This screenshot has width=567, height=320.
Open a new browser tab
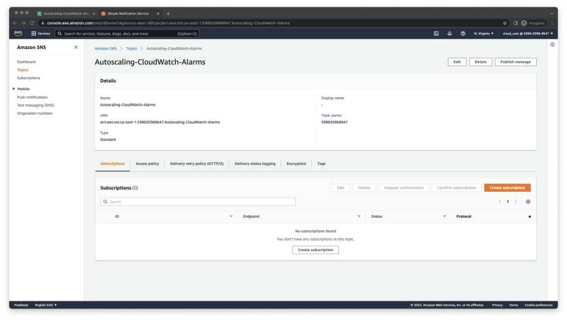(x=168, y=14)
